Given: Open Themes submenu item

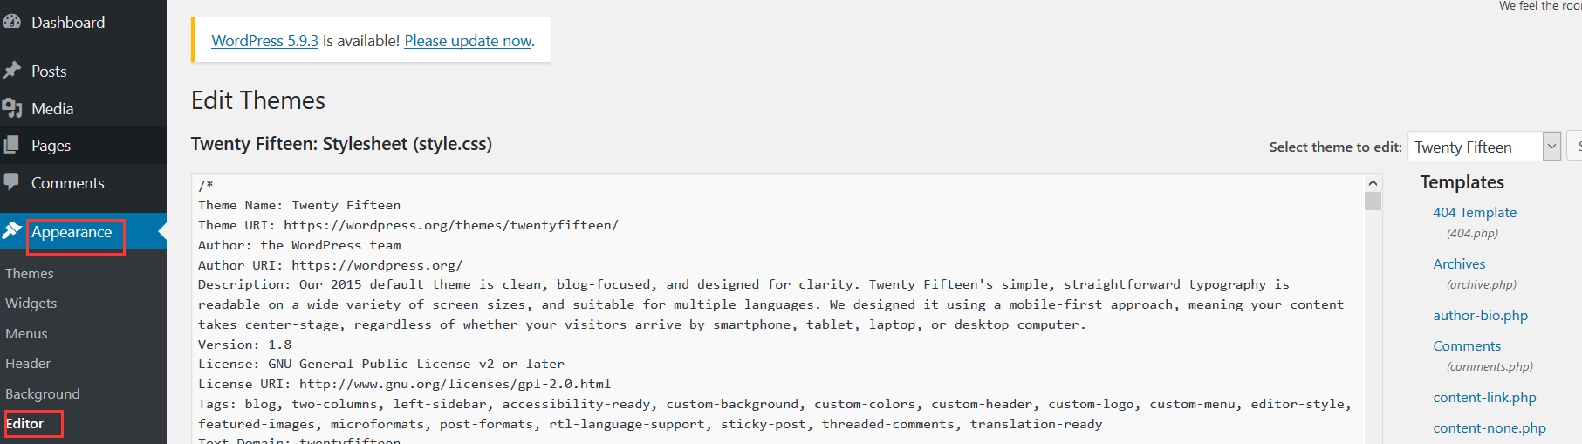Looking at the screenshot, I should pos(30,273).
